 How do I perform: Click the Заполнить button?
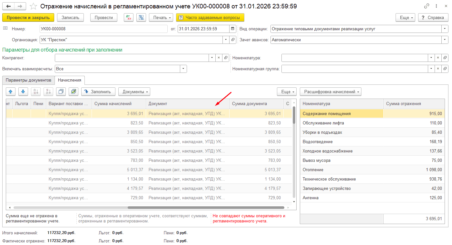click(98, 92)
